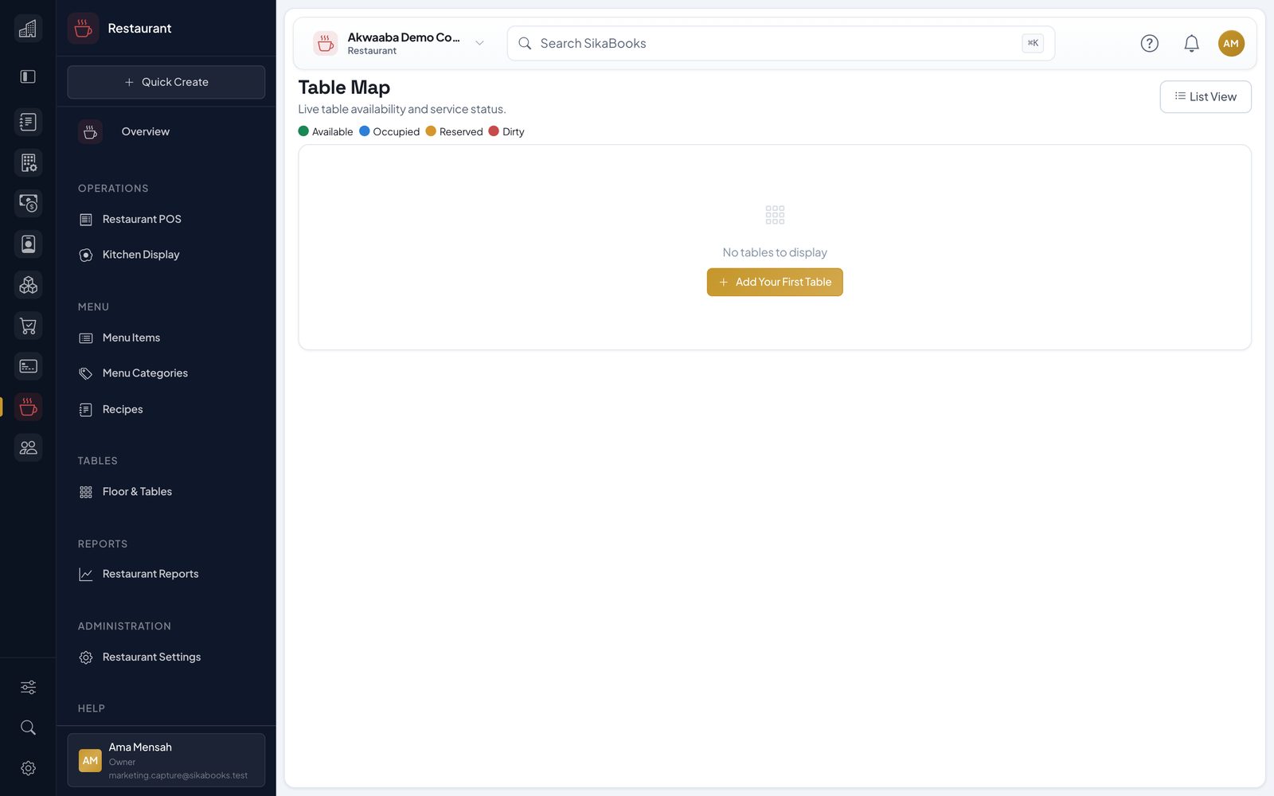Click the Recipes notebook icon

[x=86, y=410]
